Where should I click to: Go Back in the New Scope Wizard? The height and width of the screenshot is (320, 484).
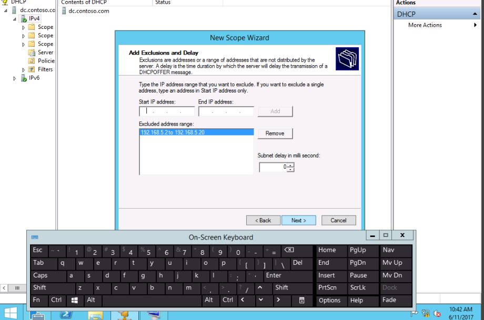(x=263, y=220)
